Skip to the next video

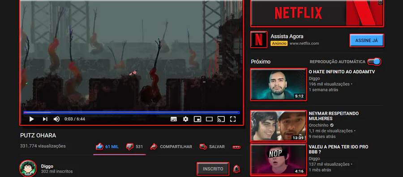(x=45, y=119)
